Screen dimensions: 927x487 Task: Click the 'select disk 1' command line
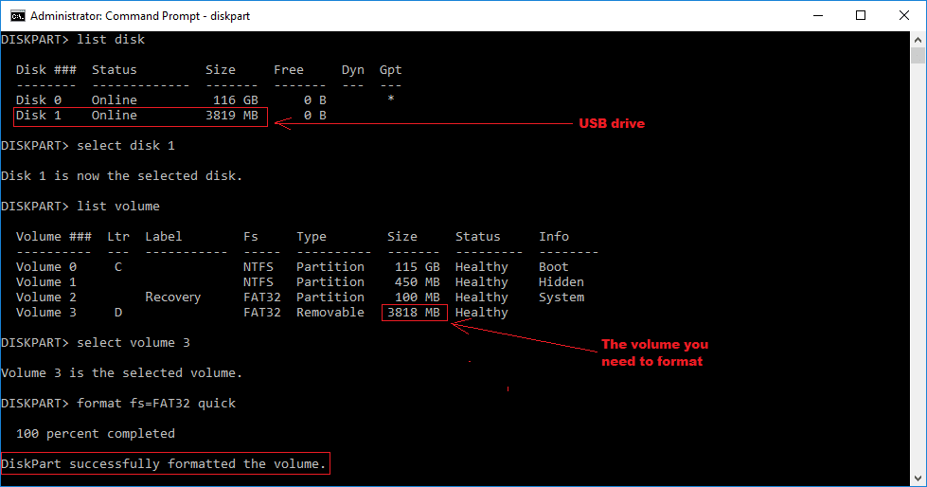pos(122,146)
